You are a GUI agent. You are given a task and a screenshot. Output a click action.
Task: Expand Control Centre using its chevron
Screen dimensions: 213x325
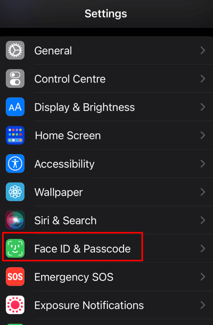(203, 78)
